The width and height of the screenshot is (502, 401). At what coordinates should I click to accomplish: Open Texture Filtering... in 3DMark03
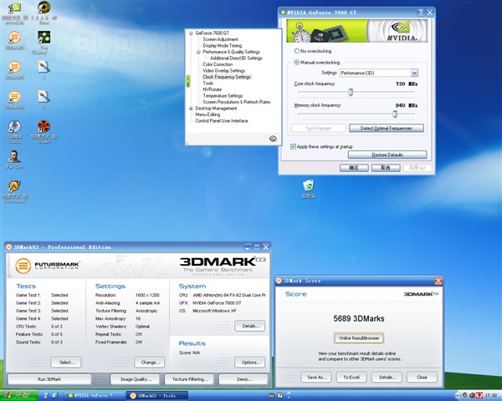[189, 379]
